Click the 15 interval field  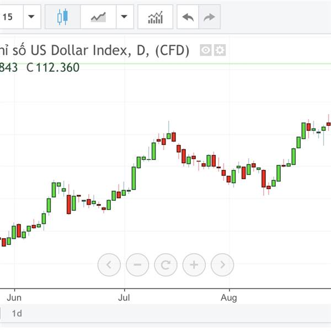tap(10, 17)
